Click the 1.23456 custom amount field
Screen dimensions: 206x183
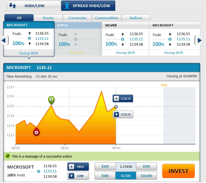126,167
